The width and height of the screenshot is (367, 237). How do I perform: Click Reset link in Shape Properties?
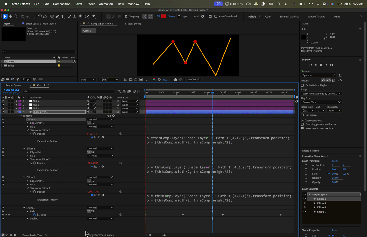pos(335,230)
